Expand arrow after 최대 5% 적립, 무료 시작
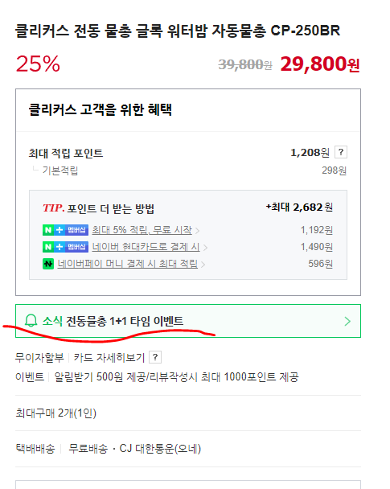The height and width of the screenshot is (489, 390). [x=197, y=231]
